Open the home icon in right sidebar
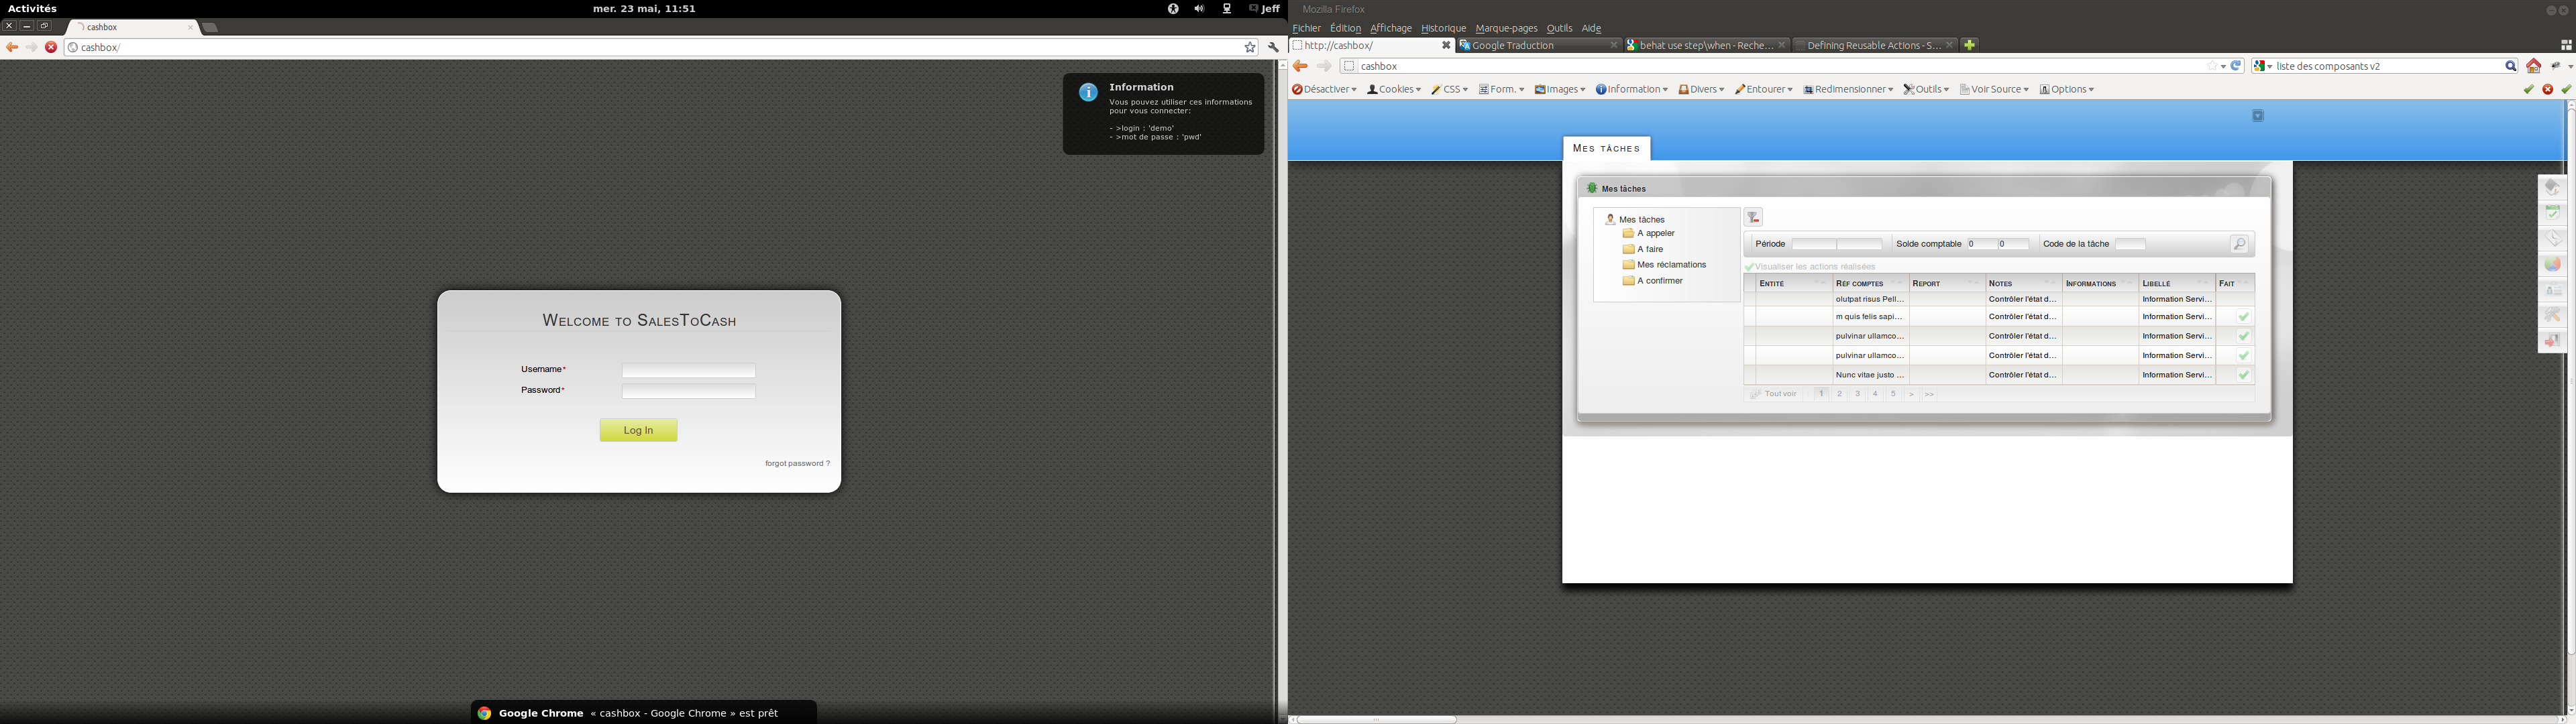Screen dimensions: 2576x724 (x=2552, y=187)
